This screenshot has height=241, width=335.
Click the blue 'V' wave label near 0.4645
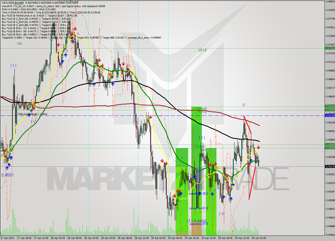coord(244,105)
